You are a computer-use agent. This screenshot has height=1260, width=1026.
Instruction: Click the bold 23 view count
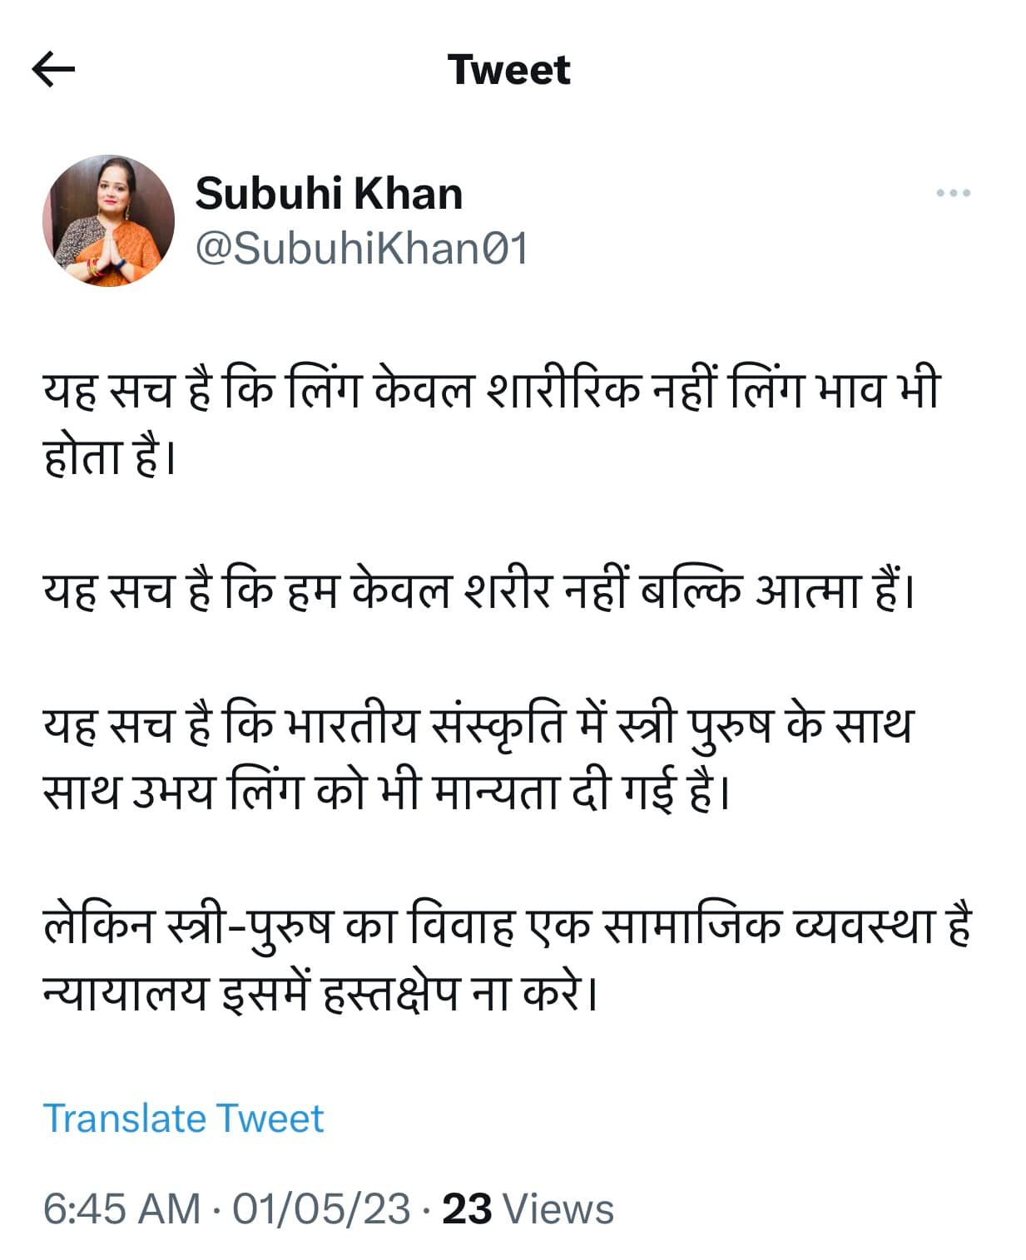[x=467, y=1208]
